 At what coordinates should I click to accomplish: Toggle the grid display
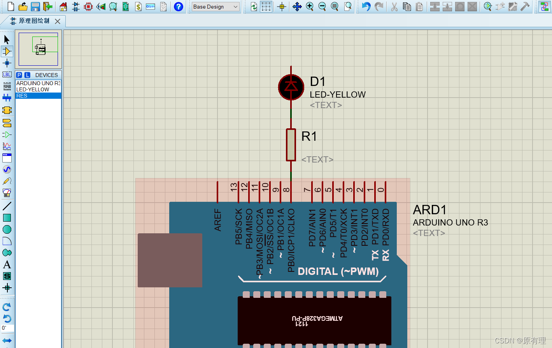(266, 7)
